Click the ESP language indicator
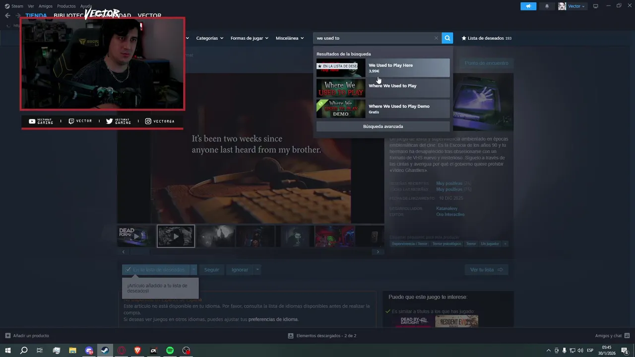Viewport: 635px width, 357px height. (x=590, y=351)
